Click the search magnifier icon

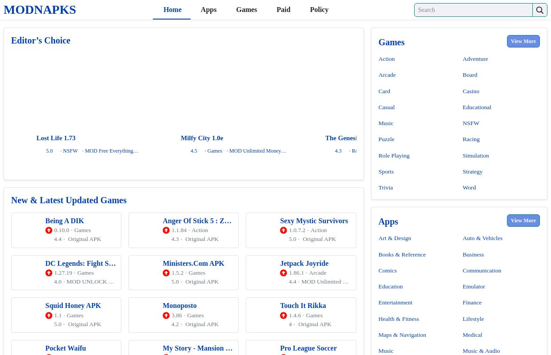[539, 10]
